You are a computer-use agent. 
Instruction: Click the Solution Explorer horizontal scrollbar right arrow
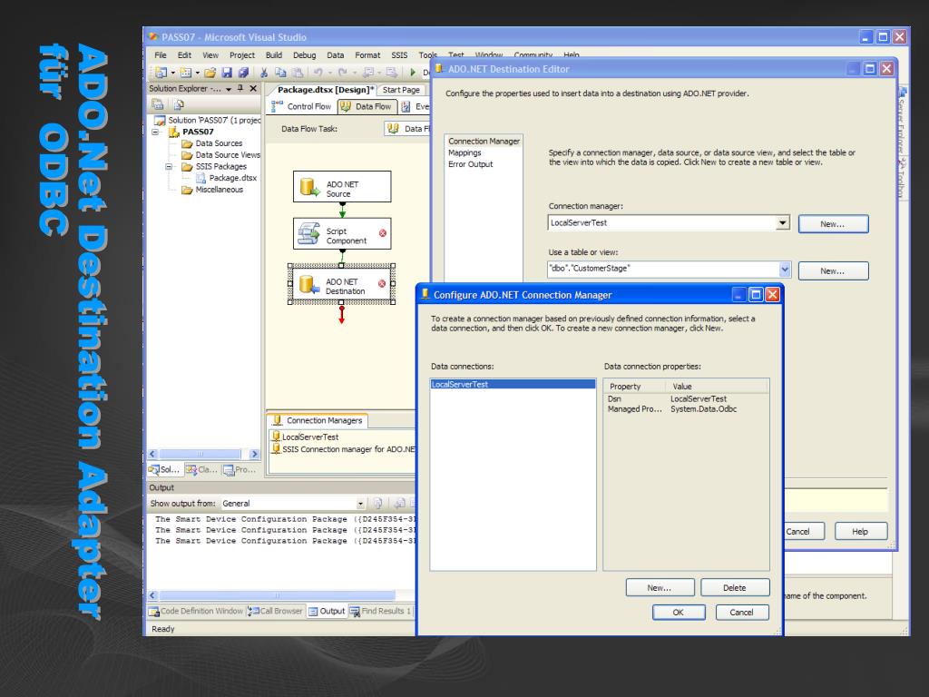click(x=254, y=454)
